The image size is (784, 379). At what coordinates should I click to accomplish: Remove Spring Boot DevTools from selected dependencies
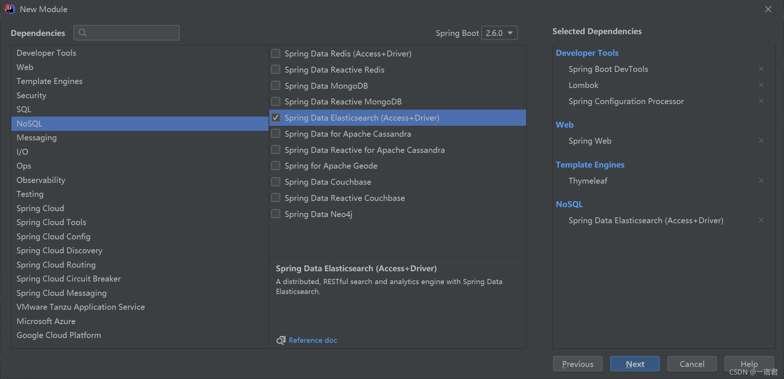[761, 69]
